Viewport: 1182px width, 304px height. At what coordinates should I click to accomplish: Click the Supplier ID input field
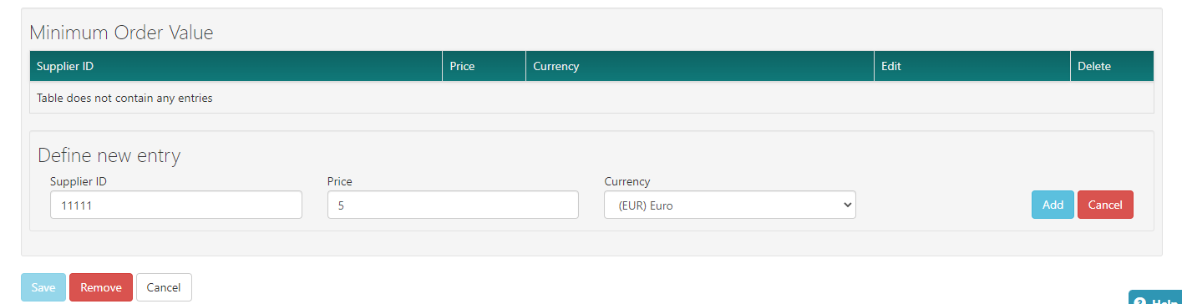(176, 205)
